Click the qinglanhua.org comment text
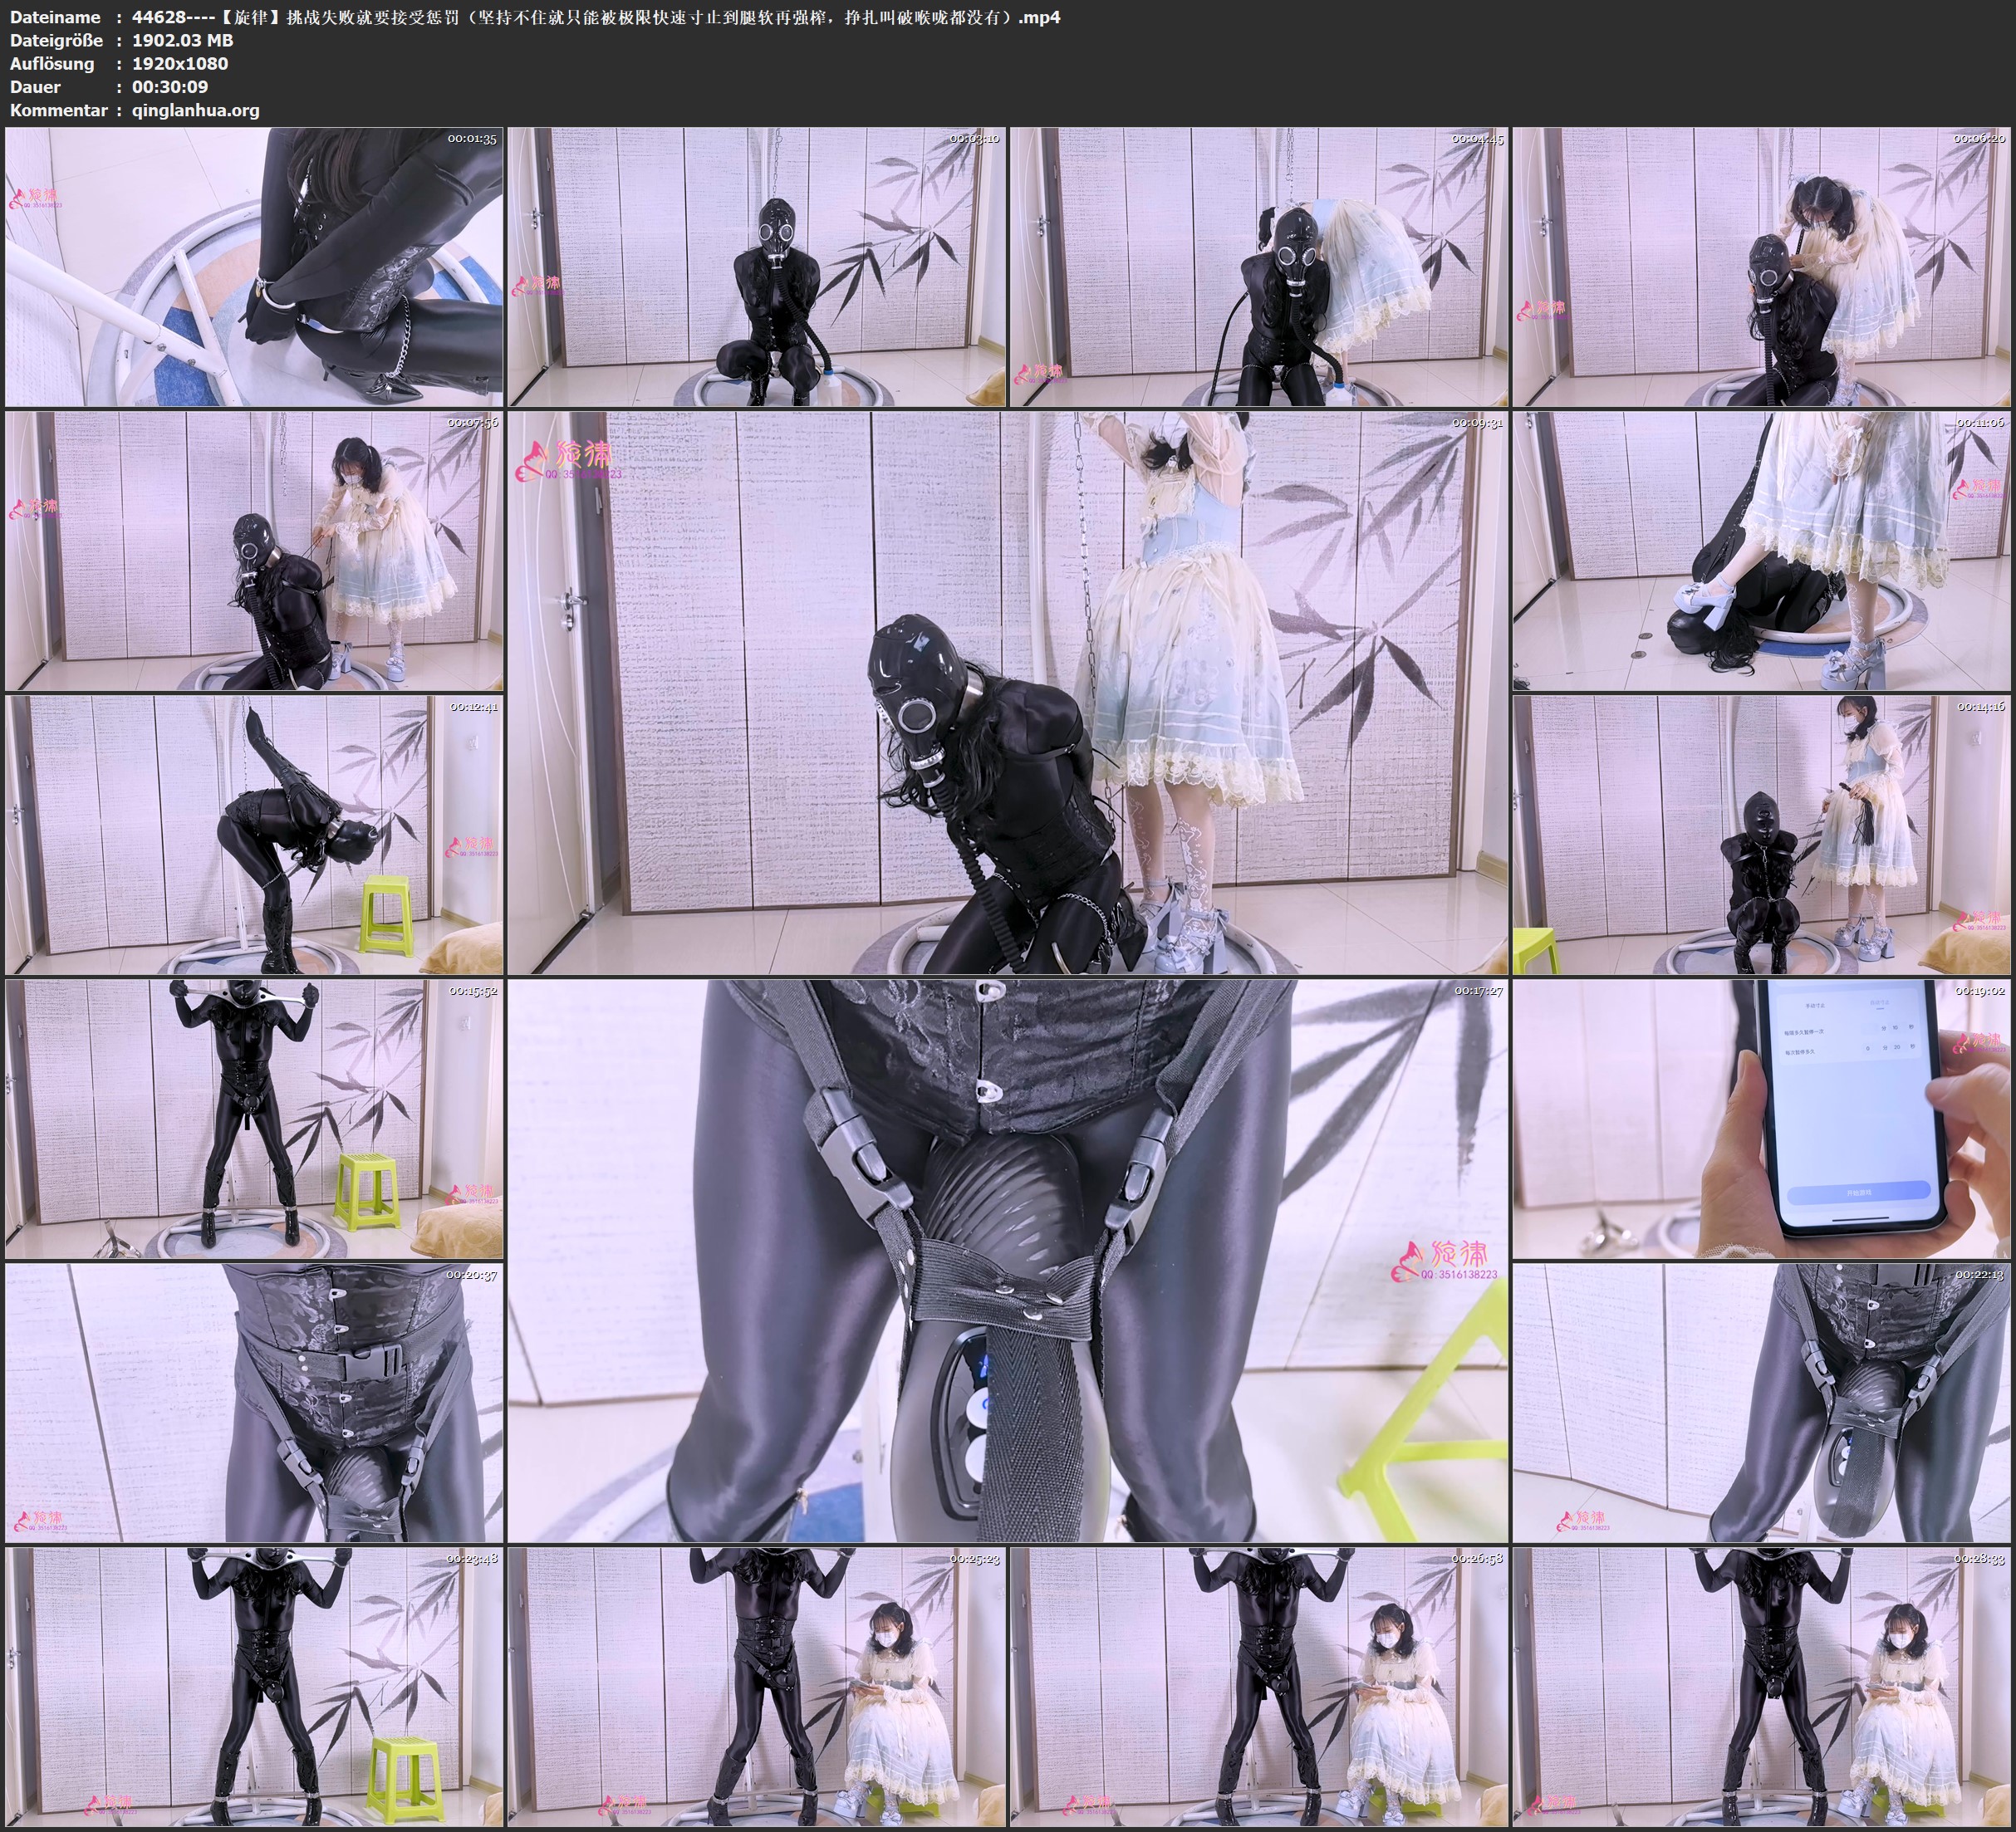This screenshot has width=2016, height=1832. [x=195, y=110]
